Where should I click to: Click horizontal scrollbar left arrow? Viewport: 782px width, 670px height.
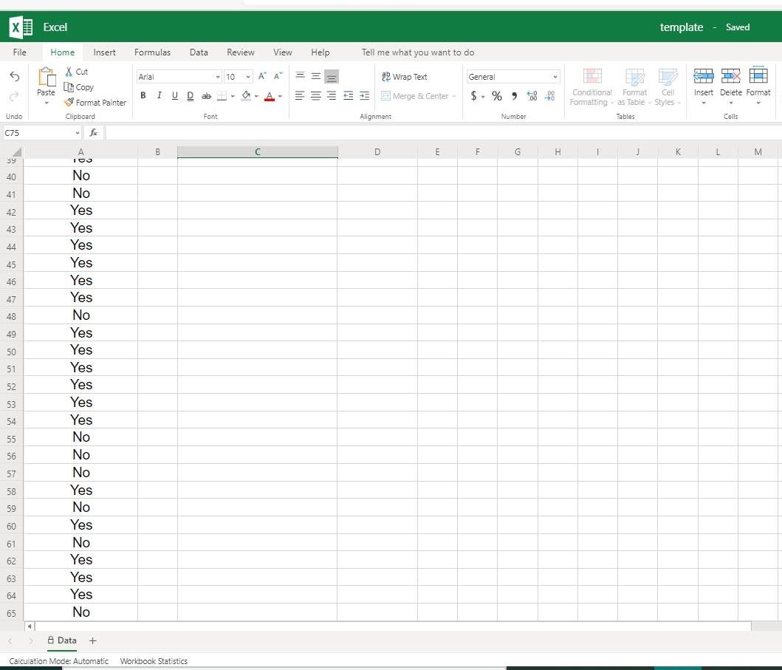30,626
